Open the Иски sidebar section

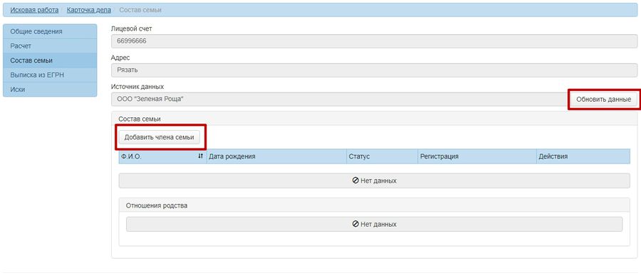[50, 90]
